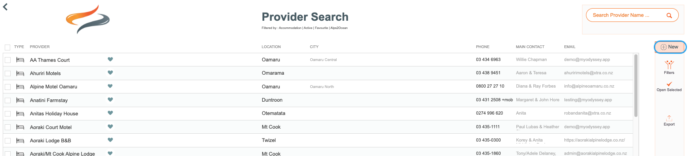Click the Open Selected checkmark icon
The height and width of the screenshot is (156, 691).
point(669,84)
